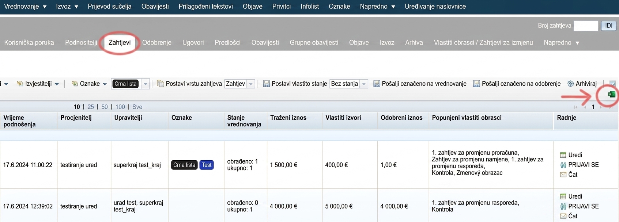619x222 pixels.
Task: Click the superkraj test_kraj cell in first row
Action: (x=137, y=165)
